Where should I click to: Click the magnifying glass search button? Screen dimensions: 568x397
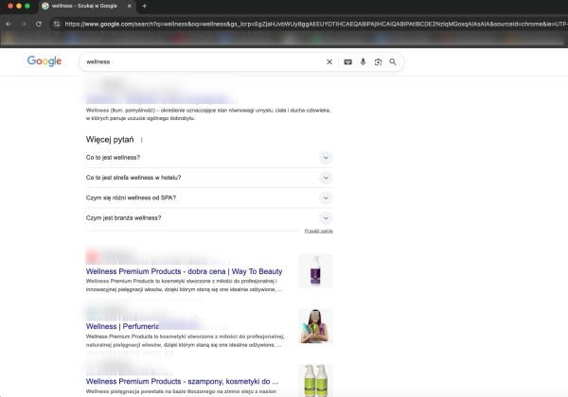pyautogui.click(x=393, y=61)
